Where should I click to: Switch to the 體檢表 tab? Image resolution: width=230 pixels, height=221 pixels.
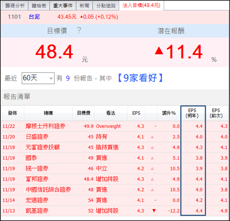(39, 6)
